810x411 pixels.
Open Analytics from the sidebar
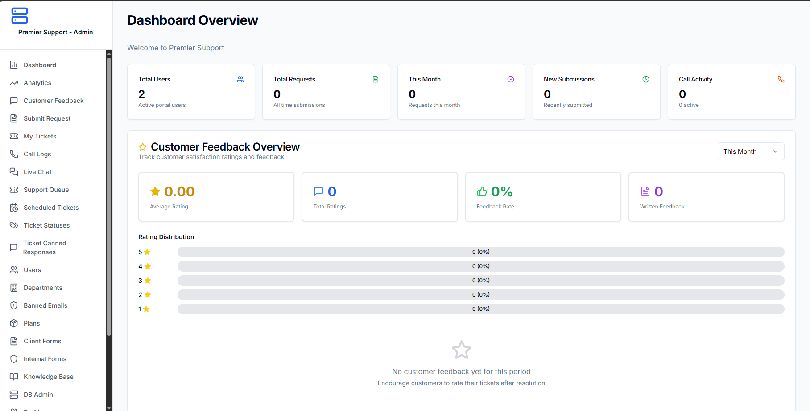point(37,83)
